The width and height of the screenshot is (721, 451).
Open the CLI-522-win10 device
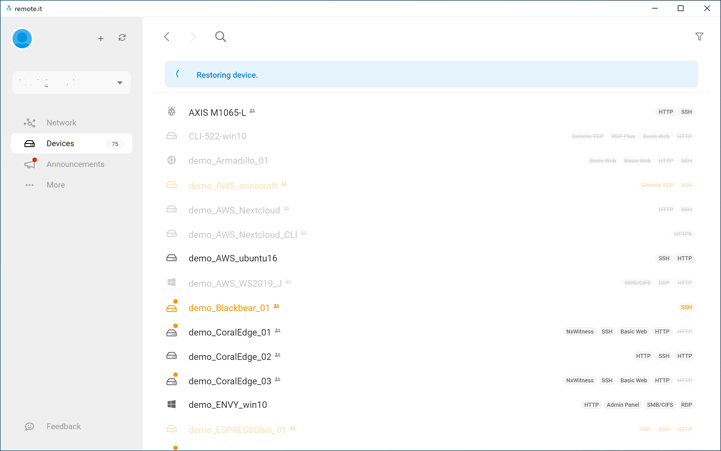coord(218,136)
